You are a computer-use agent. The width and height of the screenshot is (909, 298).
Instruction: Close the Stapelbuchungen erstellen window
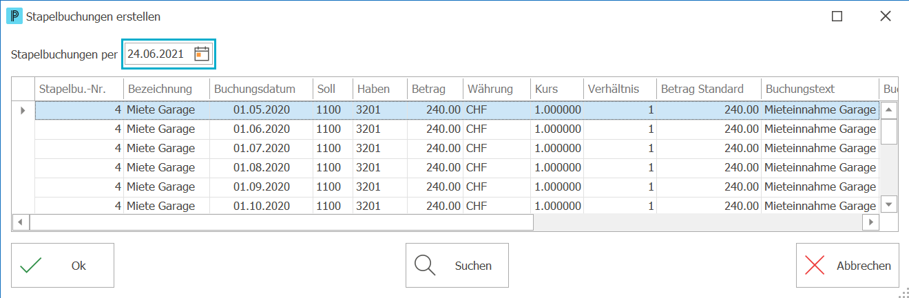(886, 17)
